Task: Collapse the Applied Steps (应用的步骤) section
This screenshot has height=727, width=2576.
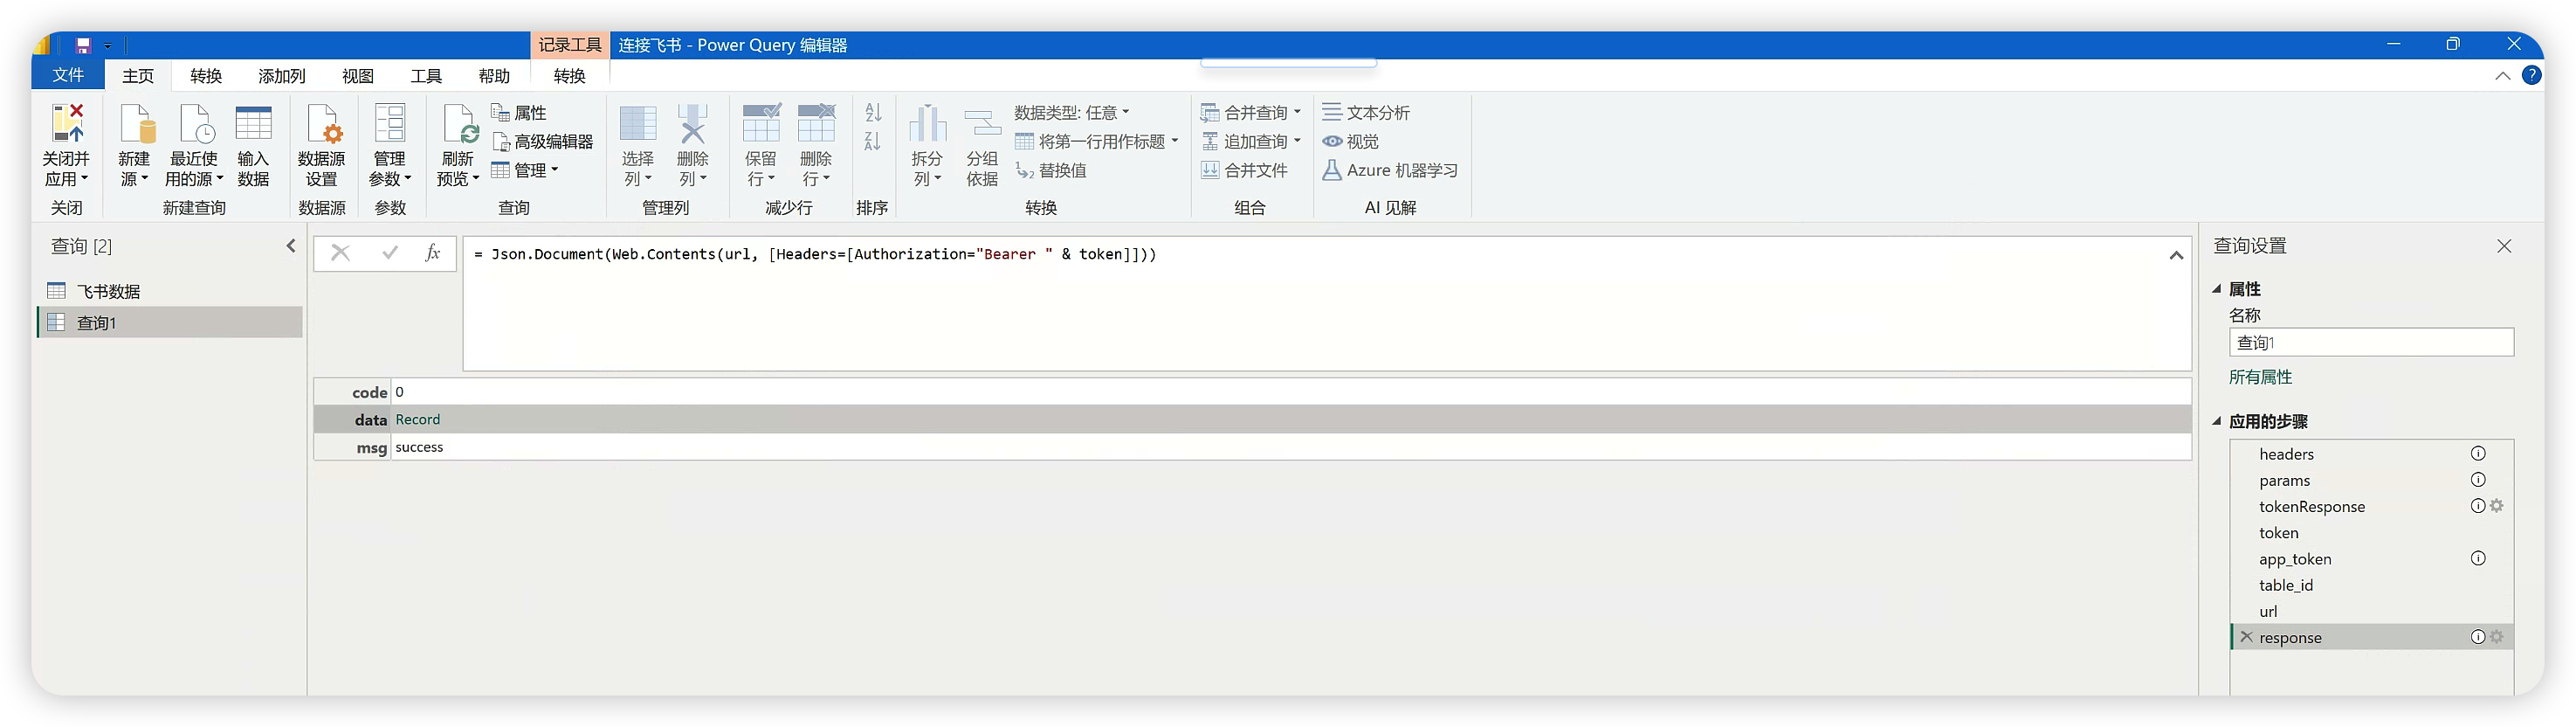Action: click(x=2217, y=421)
